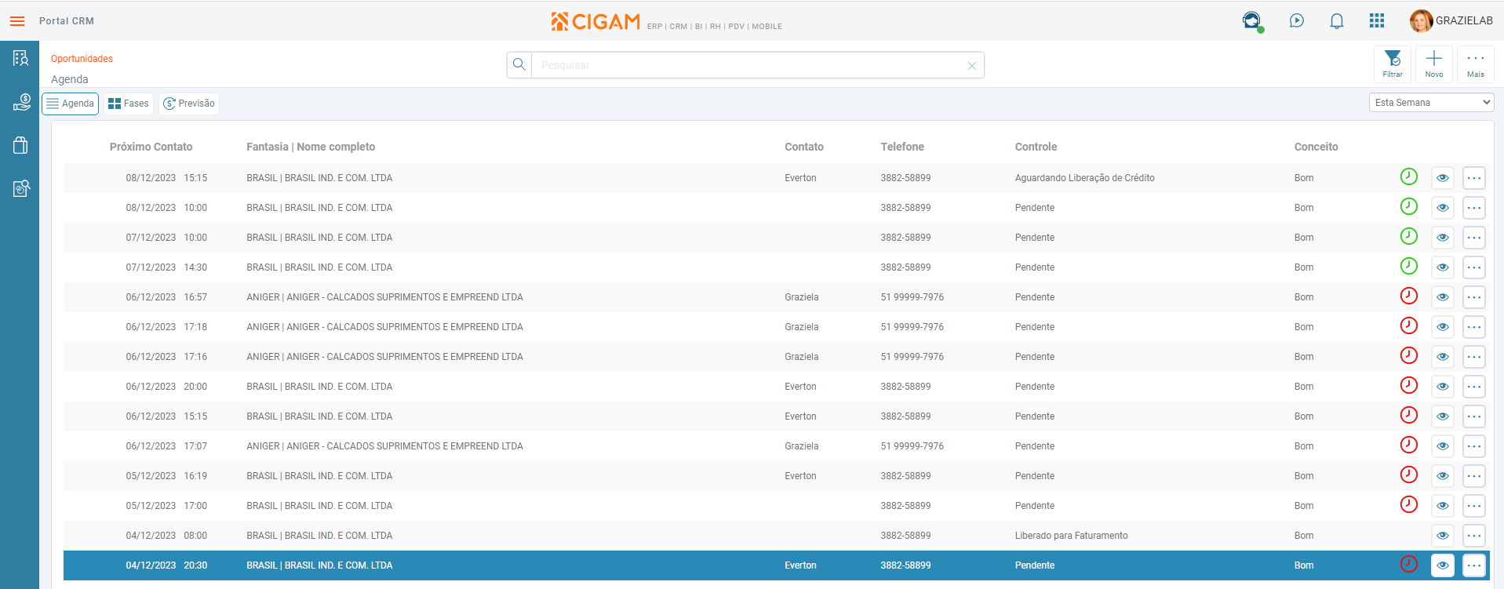Click the red clock on 05/12/2023 17:00 row
Image resolution: width=1504 pixels, height=589 pixels.
pyautogui.click(x=1409, y=504)
